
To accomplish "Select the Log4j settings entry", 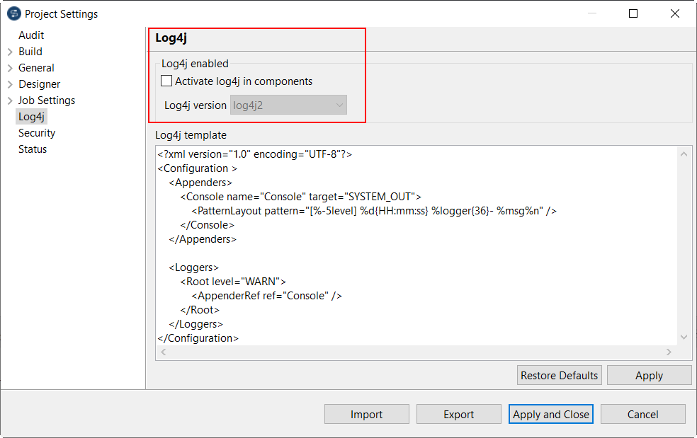I will (31, 117).
